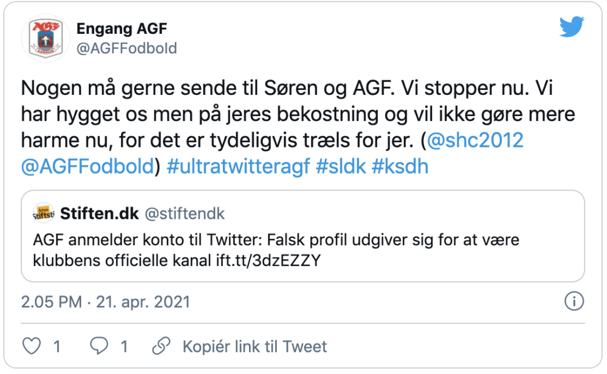Follow the @shc2012 mention link

point(475,140)
